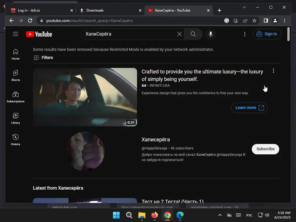Open the INFINITI ad title link

point(202,75)
